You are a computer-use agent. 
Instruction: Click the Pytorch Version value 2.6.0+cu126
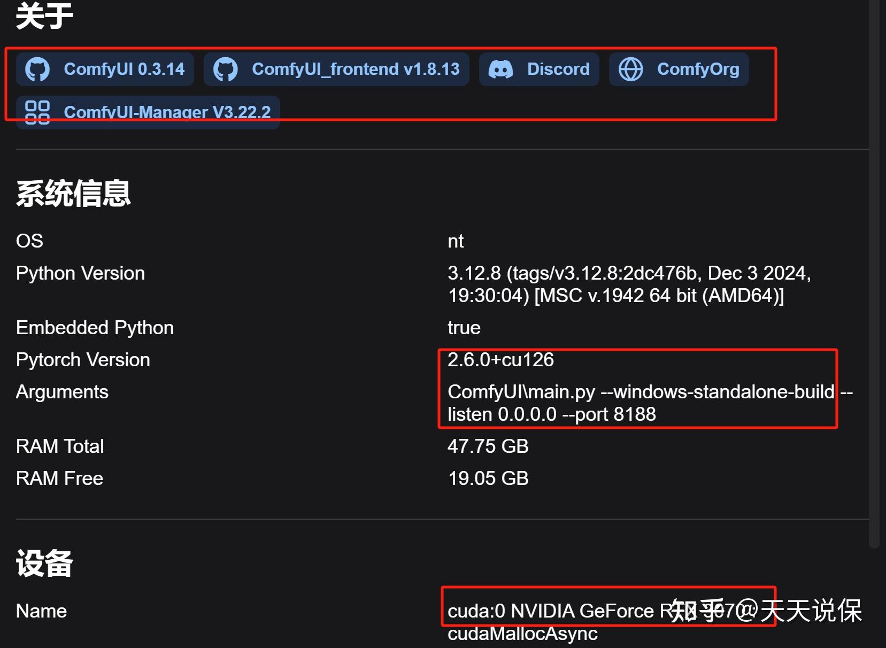pyautogui.click(x=500, y=360)
